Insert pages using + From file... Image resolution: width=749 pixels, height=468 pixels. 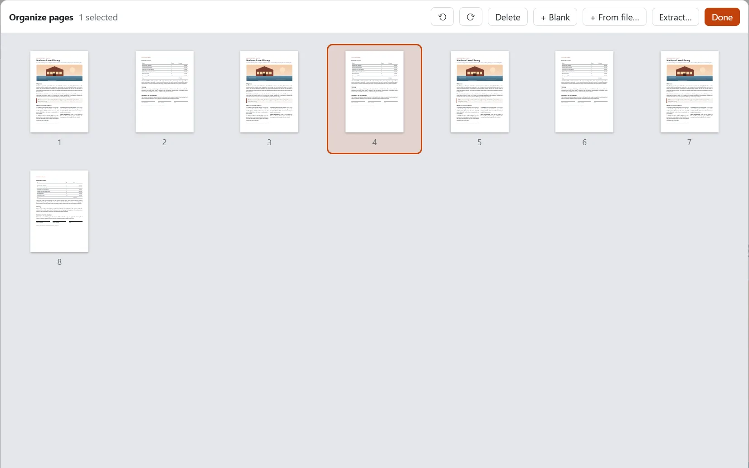pyautogui.click(x=614, y=17)
